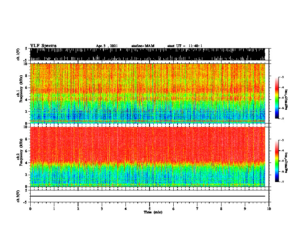Click the ch.1 spectrogram color scale bar

pyautogui.click(x=277, y=98)
